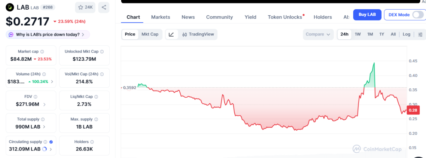Expand the FDV details chevron
426x158 pixels.
pos(44,104)
